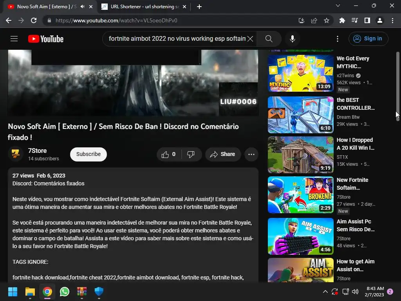Open the BEST CONTROLLER video thumbnail
The height and width of the screenshot is (301, 401).
pos(300,115)
